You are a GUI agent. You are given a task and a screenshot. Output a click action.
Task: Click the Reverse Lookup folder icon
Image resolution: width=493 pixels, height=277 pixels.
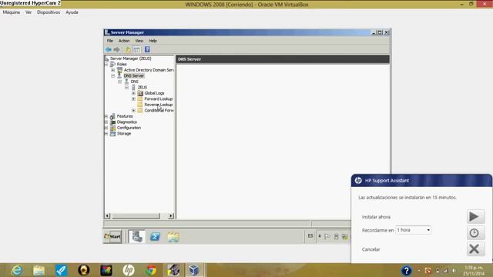(140, 105)
